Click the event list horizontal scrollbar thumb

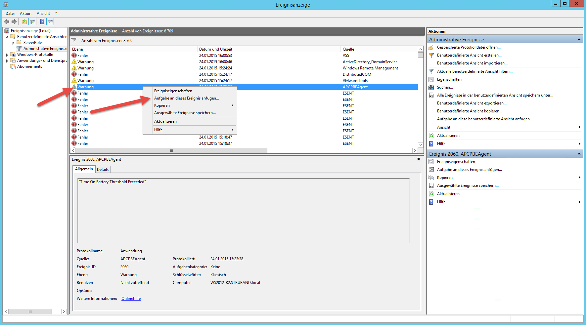click(x=171, y=151)
